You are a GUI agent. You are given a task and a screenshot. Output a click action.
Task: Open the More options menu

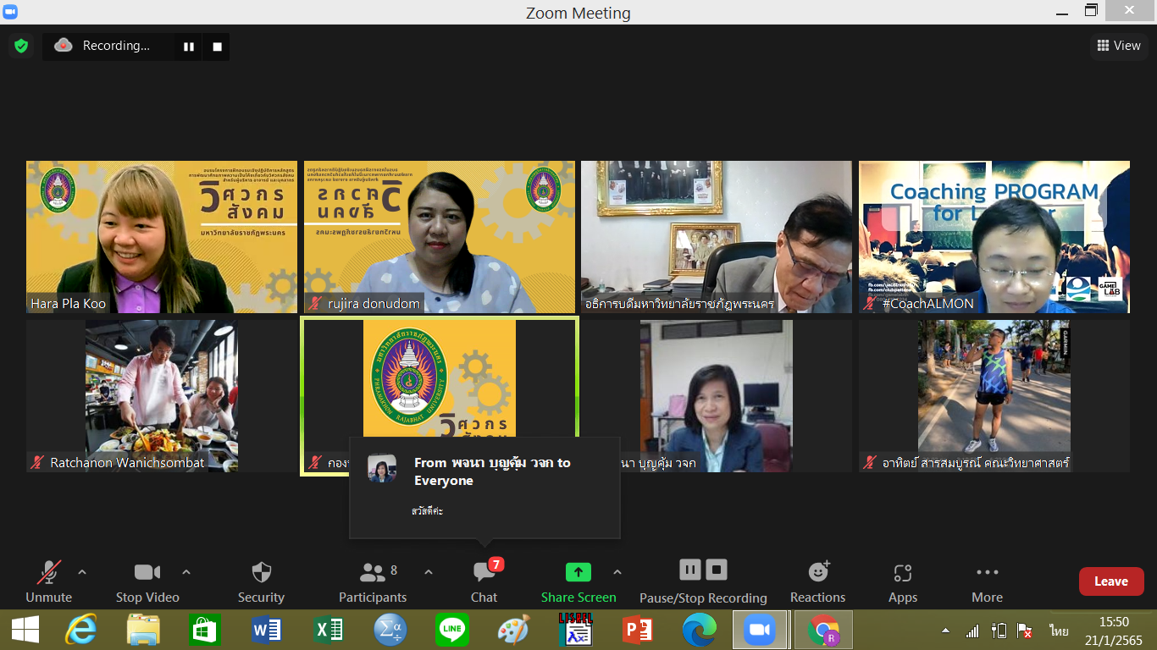click(988, 582)
